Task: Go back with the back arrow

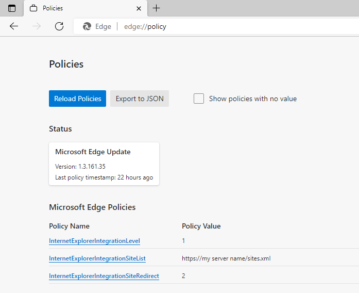Action: point(14,26)
